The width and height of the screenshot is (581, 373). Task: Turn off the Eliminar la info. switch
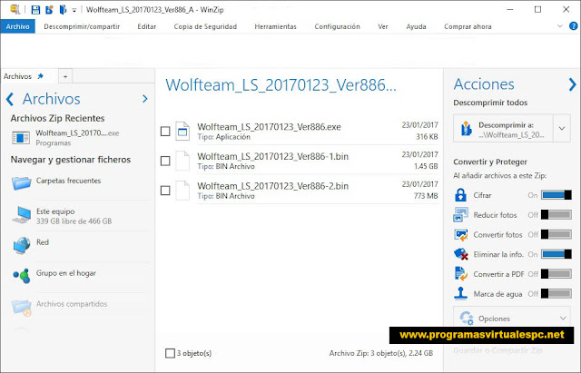click(556, 254)
